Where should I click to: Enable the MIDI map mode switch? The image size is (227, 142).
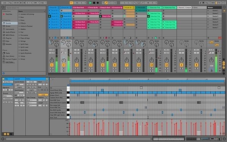(x=213, y=3)
